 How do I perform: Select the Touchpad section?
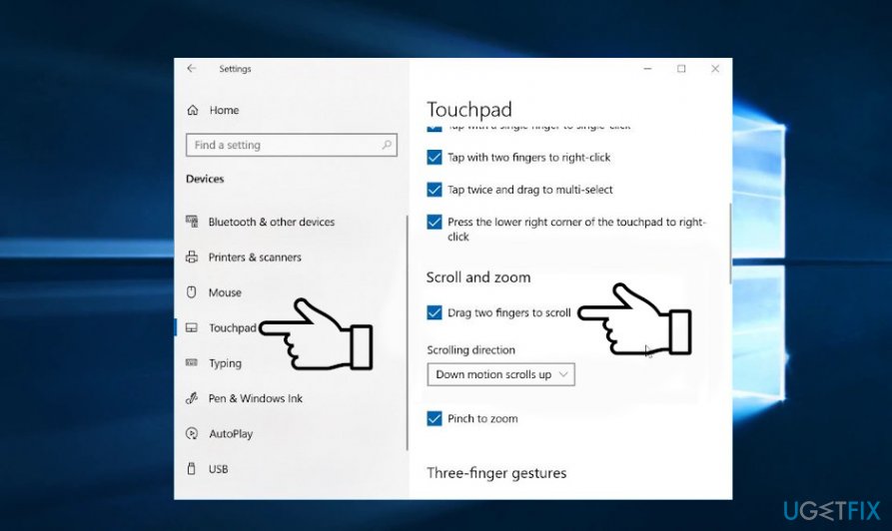coord(233,328)
